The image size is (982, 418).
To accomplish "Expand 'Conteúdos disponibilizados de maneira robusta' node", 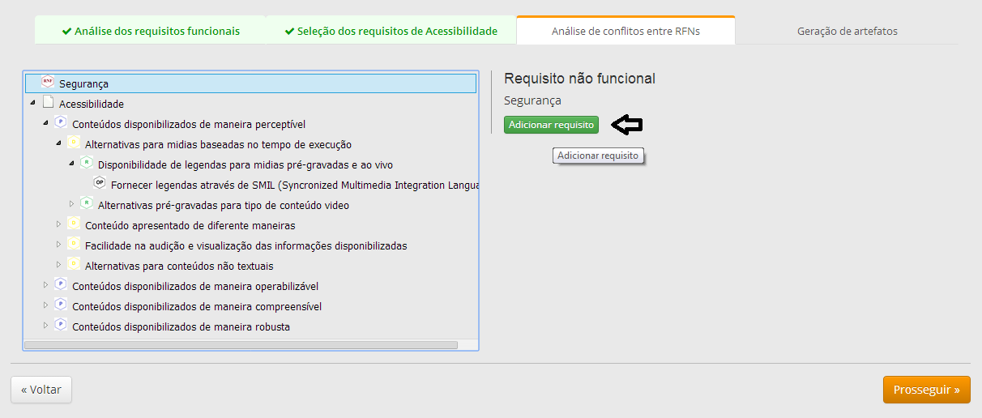I will click(x=45, y=326).
